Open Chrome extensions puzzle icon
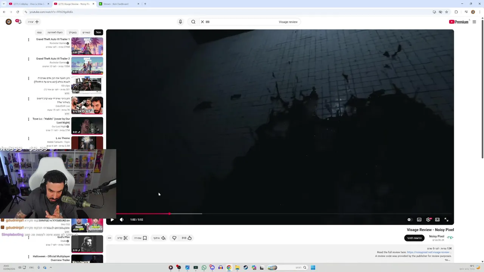This screenshot has height=272, width=484. 456,12
